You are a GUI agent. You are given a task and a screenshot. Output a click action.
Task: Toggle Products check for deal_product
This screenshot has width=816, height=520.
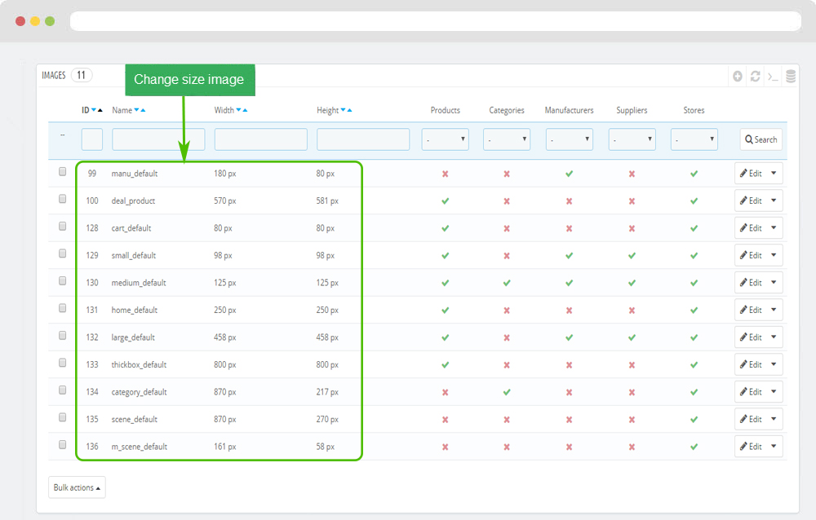[x=445, y=201]
